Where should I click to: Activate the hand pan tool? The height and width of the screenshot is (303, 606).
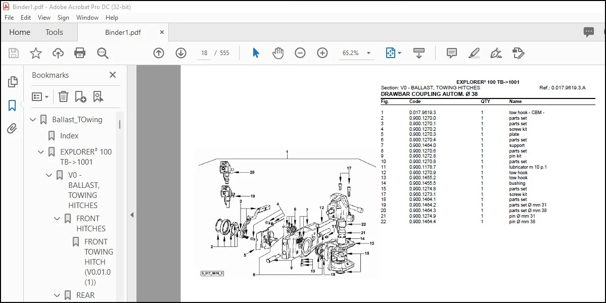pyautogui.click(x=278, y=53)
